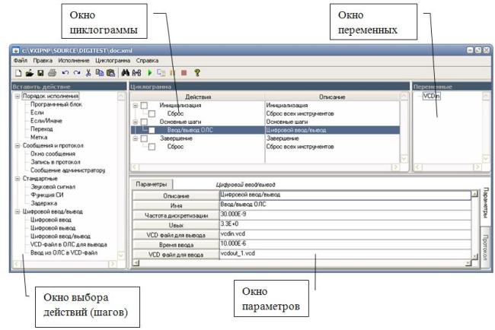Select the Окно сообщения action

(53, 154)
